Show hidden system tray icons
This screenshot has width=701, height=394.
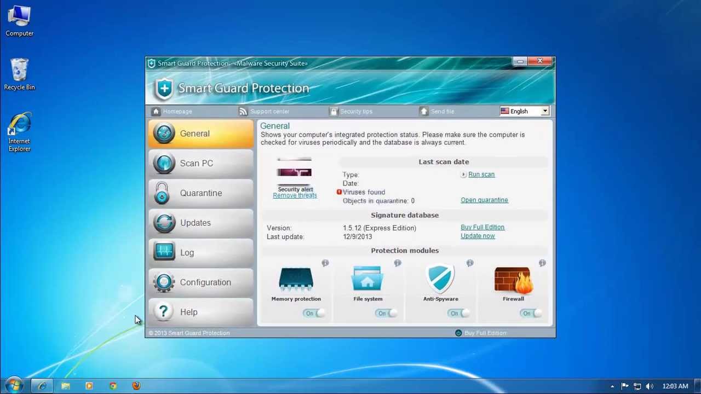coord(612,386)
